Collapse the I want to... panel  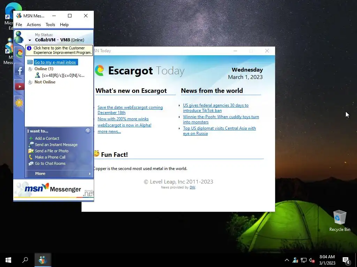[x=88, y=131]
